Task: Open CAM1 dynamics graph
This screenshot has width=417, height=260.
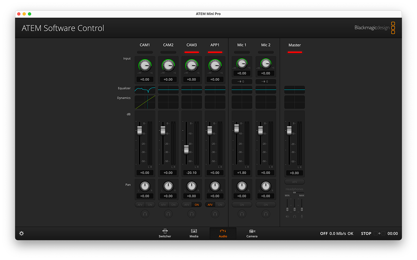Action: (x=145, y=102)
